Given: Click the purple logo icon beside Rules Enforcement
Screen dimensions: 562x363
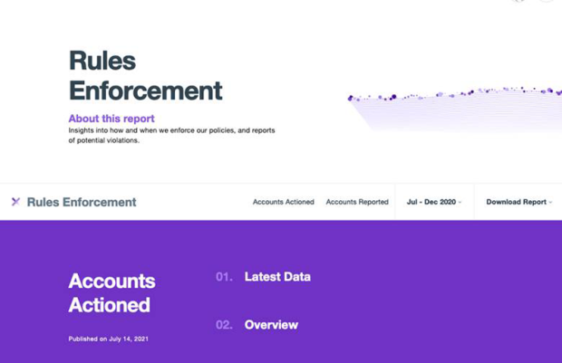Looking at the screenshot, I should [x=15, y=202].
